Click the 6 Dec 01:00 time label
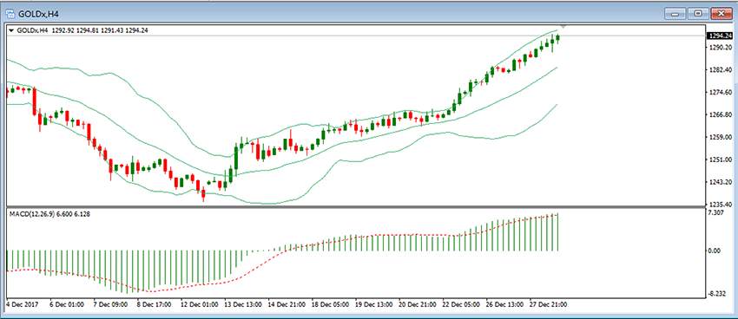 click(x=68, y=304)
